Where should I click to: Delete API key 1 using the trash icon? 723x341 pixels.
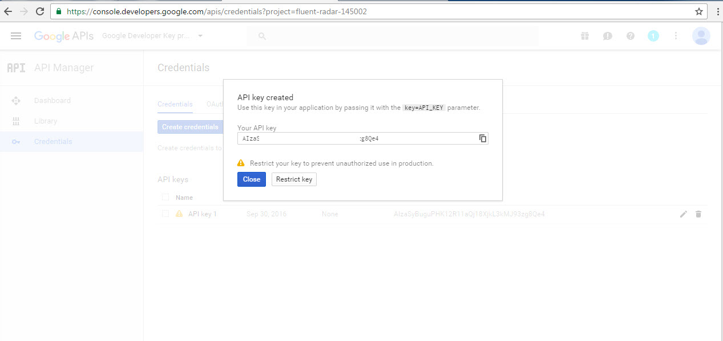click(x=698, y=213)
